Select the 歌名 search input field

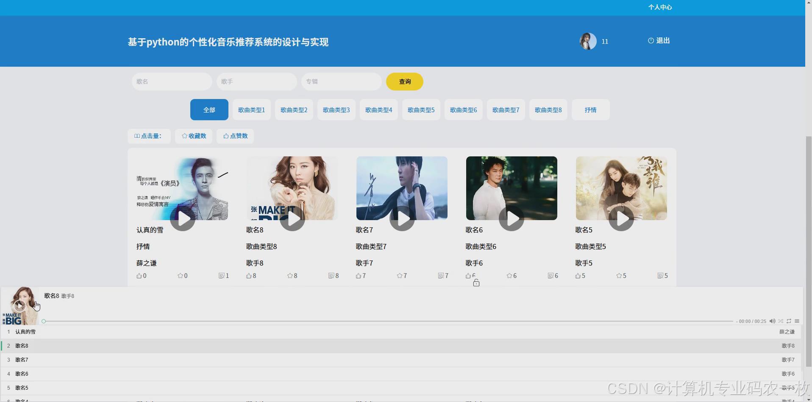(171, 81)
